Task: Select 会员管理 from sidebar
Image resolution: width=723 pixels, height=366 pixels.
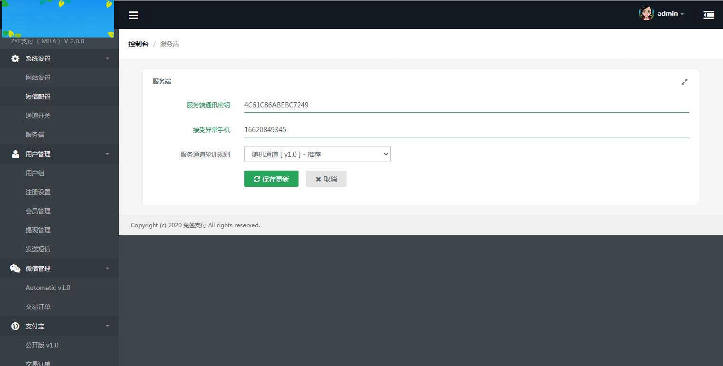Action: [38, 211]
